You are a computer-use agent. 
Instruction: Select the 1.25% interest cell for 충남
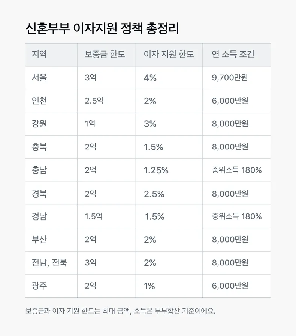pyautogui.click(x=169, y=170)
